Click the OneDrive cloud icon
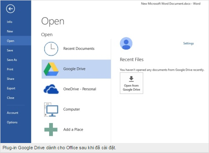Viewport: 209px width, 153px height. tap(51, 89)
